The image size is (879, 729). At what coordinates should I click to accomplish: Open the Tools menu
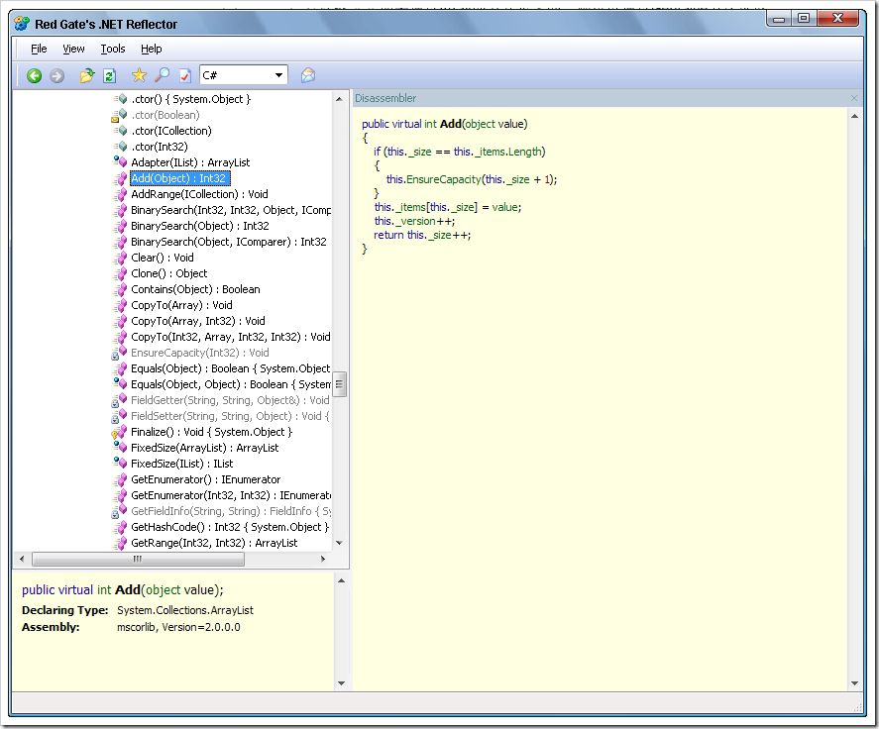click(113, 49)
